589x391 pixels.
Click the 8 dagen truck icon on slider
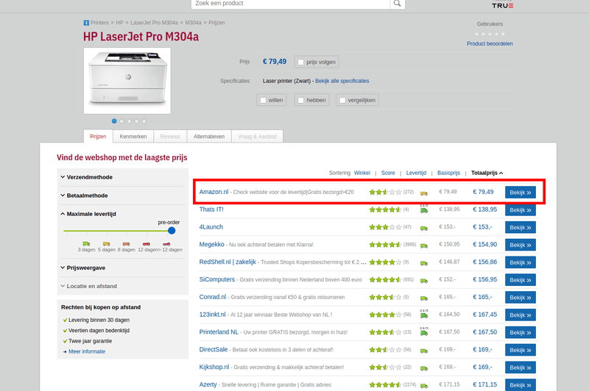tap(126, 244)
